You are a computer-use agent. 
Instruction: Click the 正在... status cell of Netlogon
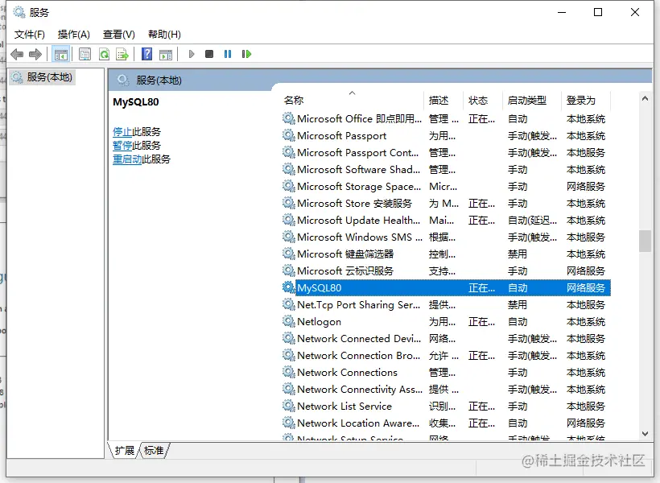click(x=481, y=322)
